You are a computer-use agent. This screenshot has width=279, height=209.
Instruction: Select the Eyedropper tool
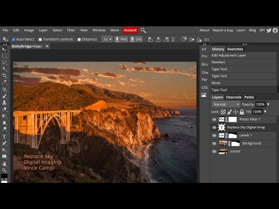coord(4,82)
